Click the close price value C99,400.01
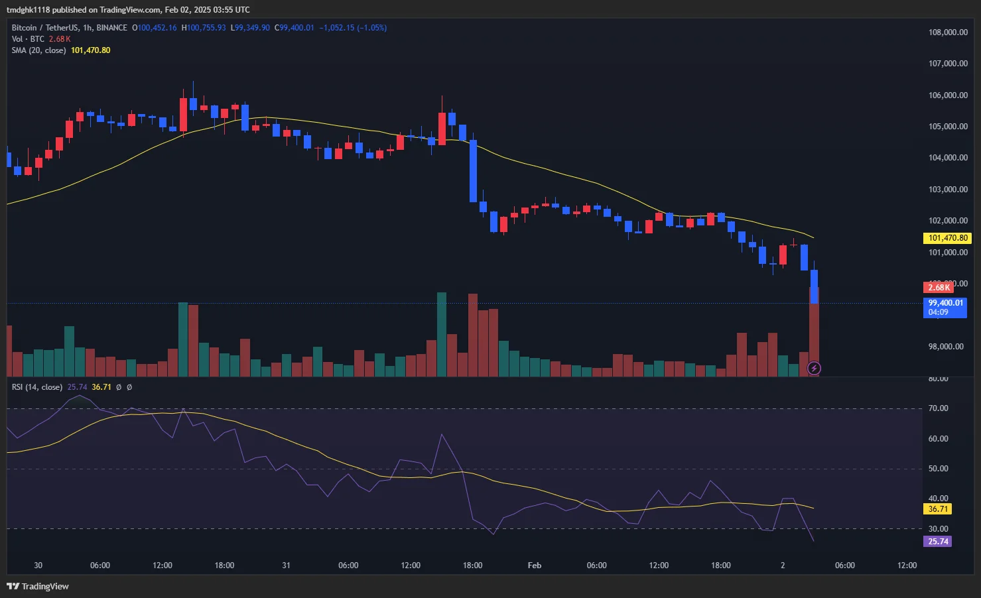Screen dimensions: 981x598 (294, 28)
